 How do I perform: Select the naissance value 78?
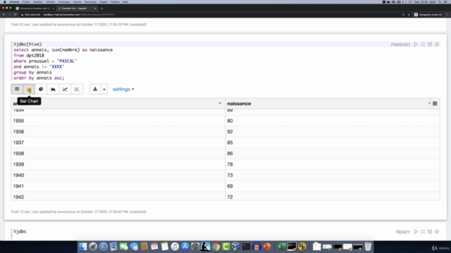tap(333, 164)
